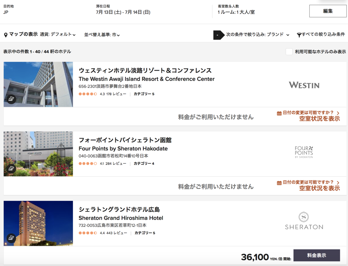Click star rating dots for Sheraton Hiroshima

tap(88, 233)
